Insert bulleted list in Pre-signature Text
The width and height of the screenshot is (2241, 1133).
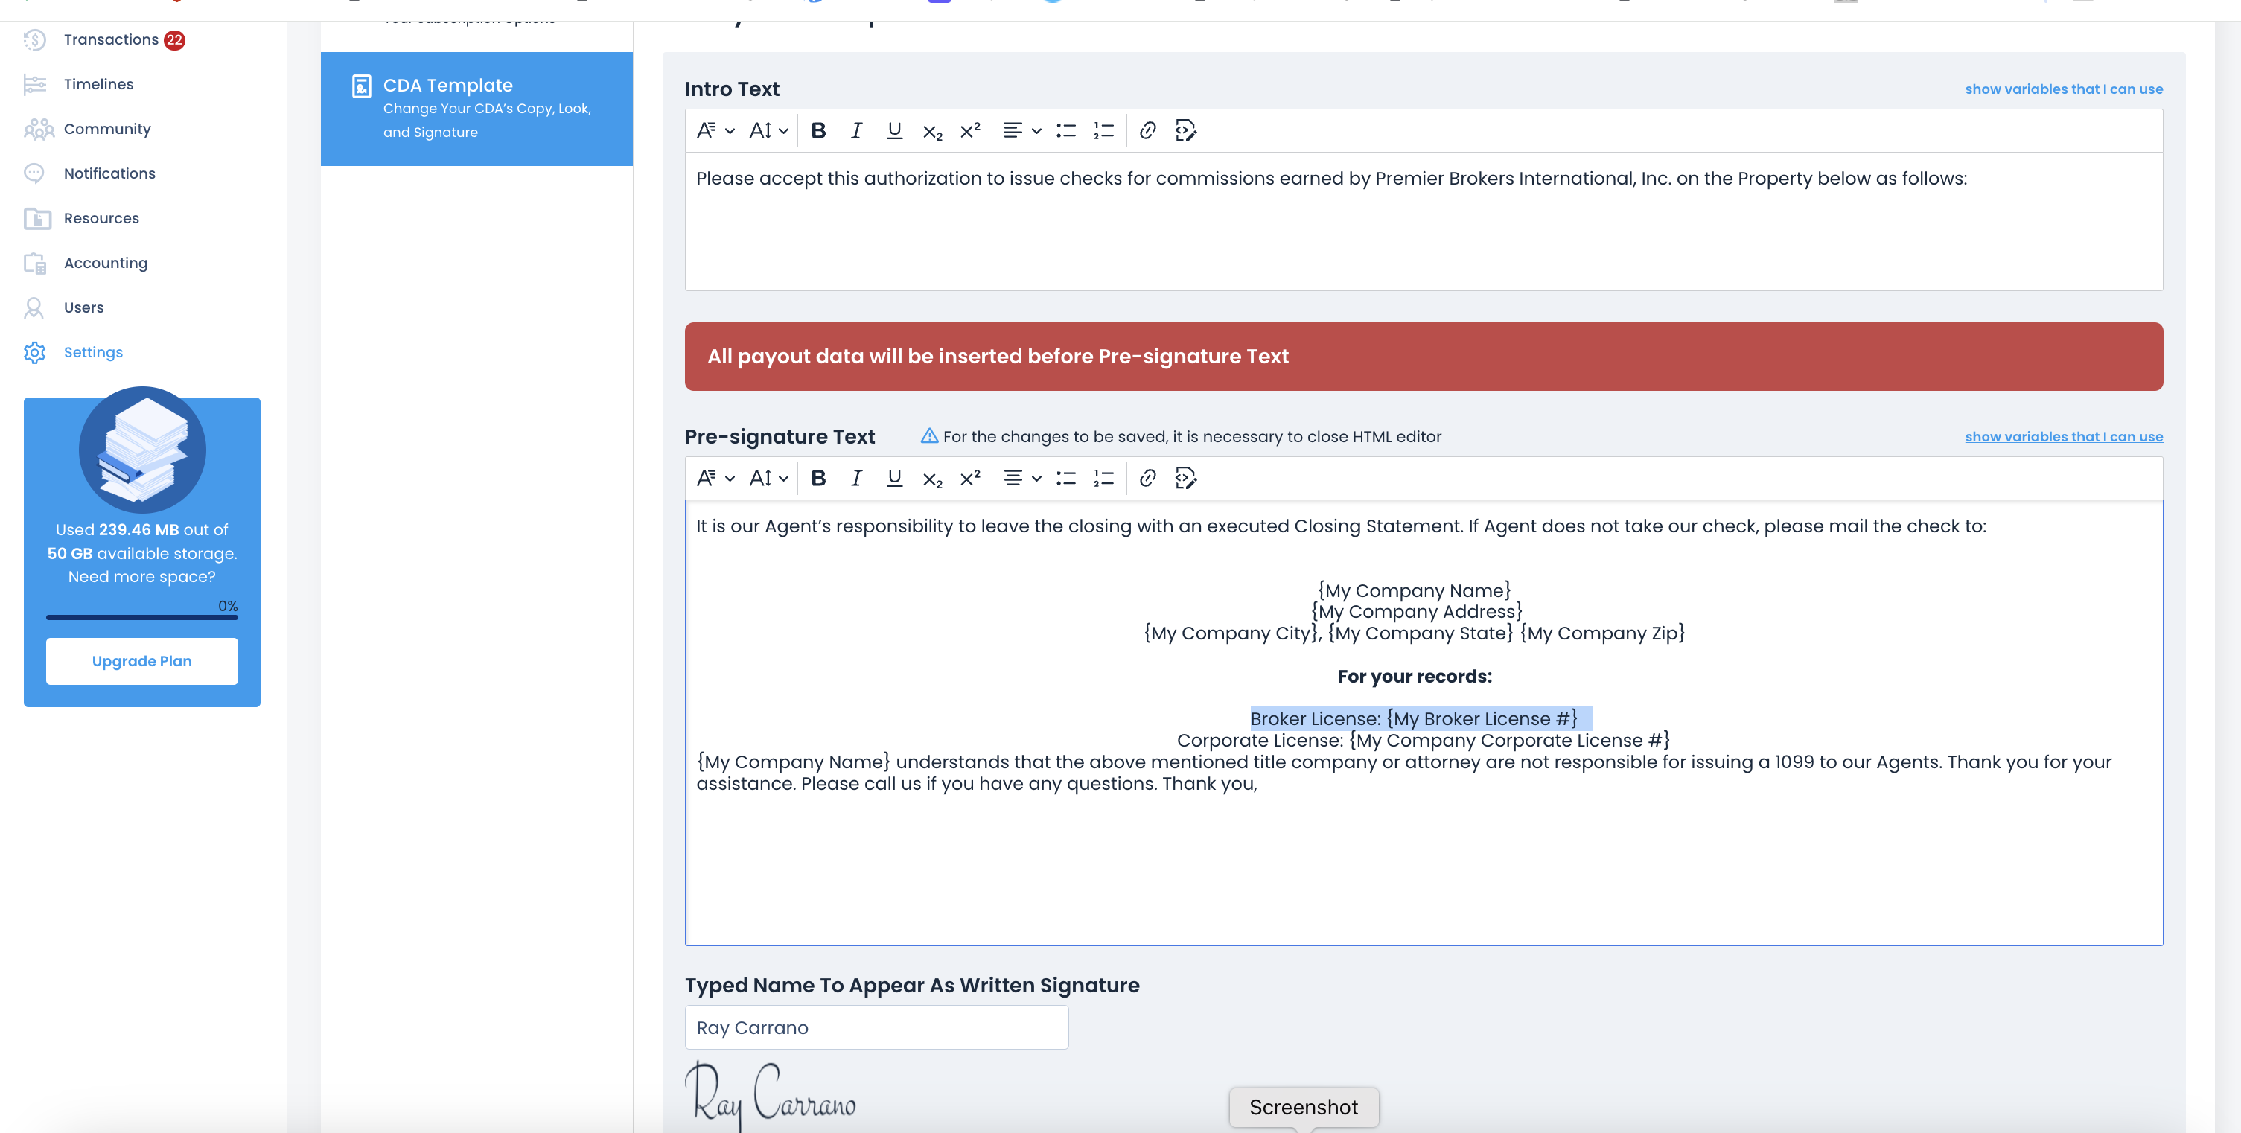coord(1065,478)
